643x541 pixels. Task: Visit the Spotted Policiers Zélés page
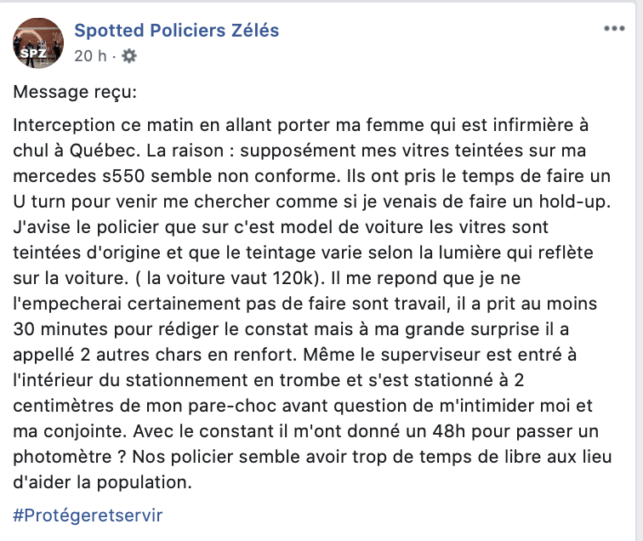pos(176,31)
